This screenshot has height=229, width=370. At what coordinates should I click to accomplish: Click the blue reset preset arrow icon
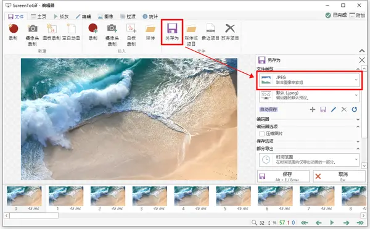(354, 109)
